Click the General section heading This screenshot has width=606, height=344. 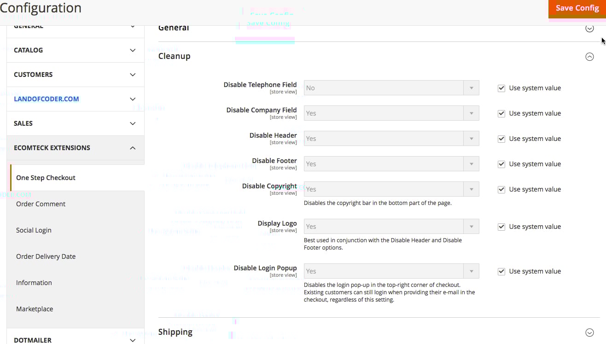[x=174, y=28]
